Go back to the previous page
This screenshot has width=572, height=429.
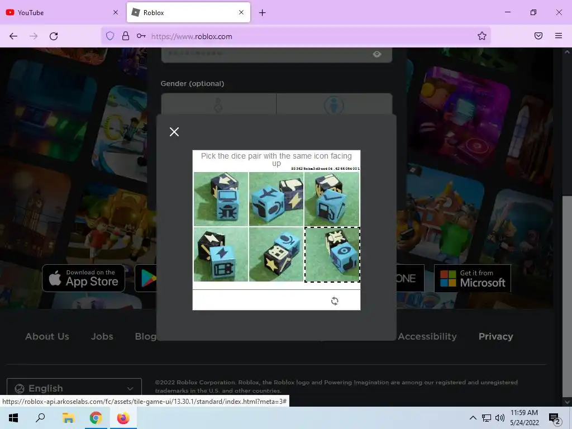(x=13, y=36)
